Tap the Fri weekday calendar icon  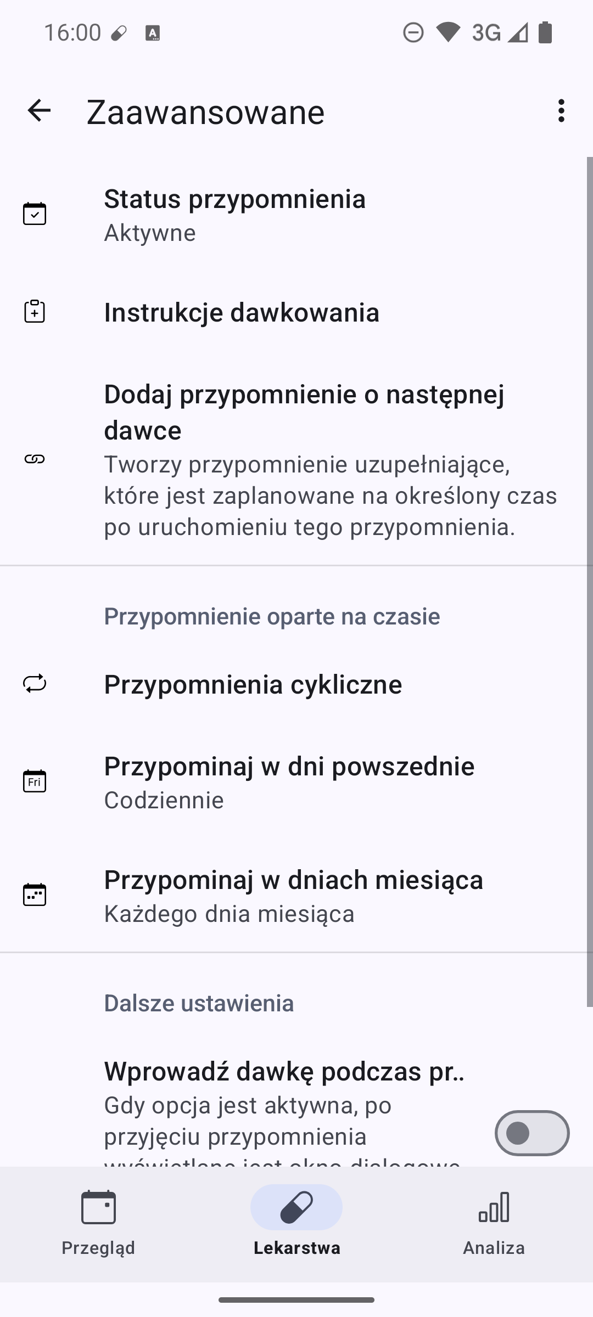(35, 781)
